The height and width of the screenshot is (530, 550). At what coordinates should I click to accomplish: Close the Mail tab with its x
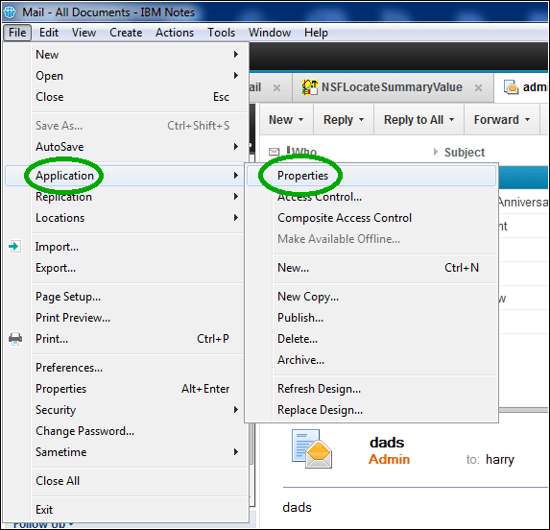pos(276,87)
